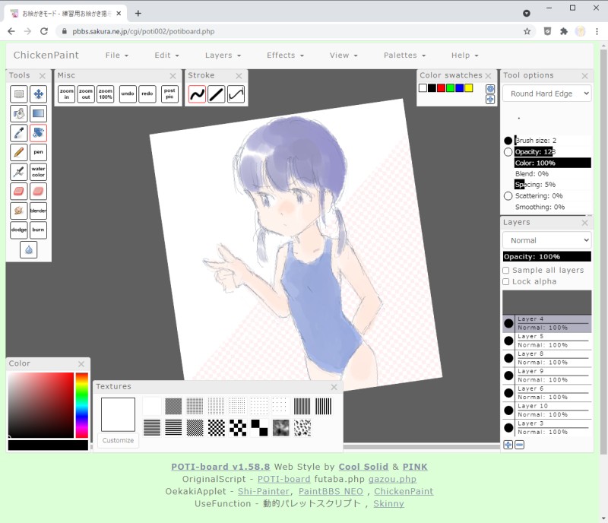Select the hard eraser tool
The width and height of the screenshot is (608, 523).
(x=18, y=191)
